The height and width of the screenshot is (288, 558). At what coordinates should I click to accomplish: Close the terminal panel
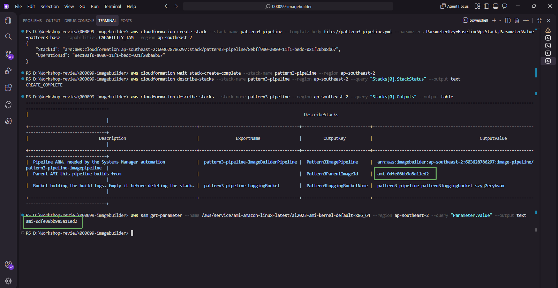point(549,21)
